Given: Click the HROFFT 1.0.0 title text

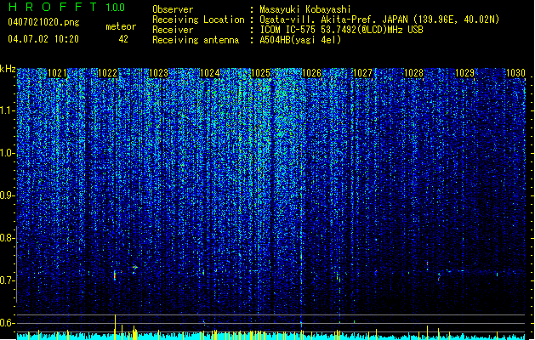Looking at the screenshot, I should coord(66,7).
